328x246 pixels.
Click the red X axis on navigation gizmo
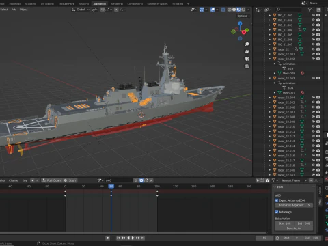click(x=244, y=32)
